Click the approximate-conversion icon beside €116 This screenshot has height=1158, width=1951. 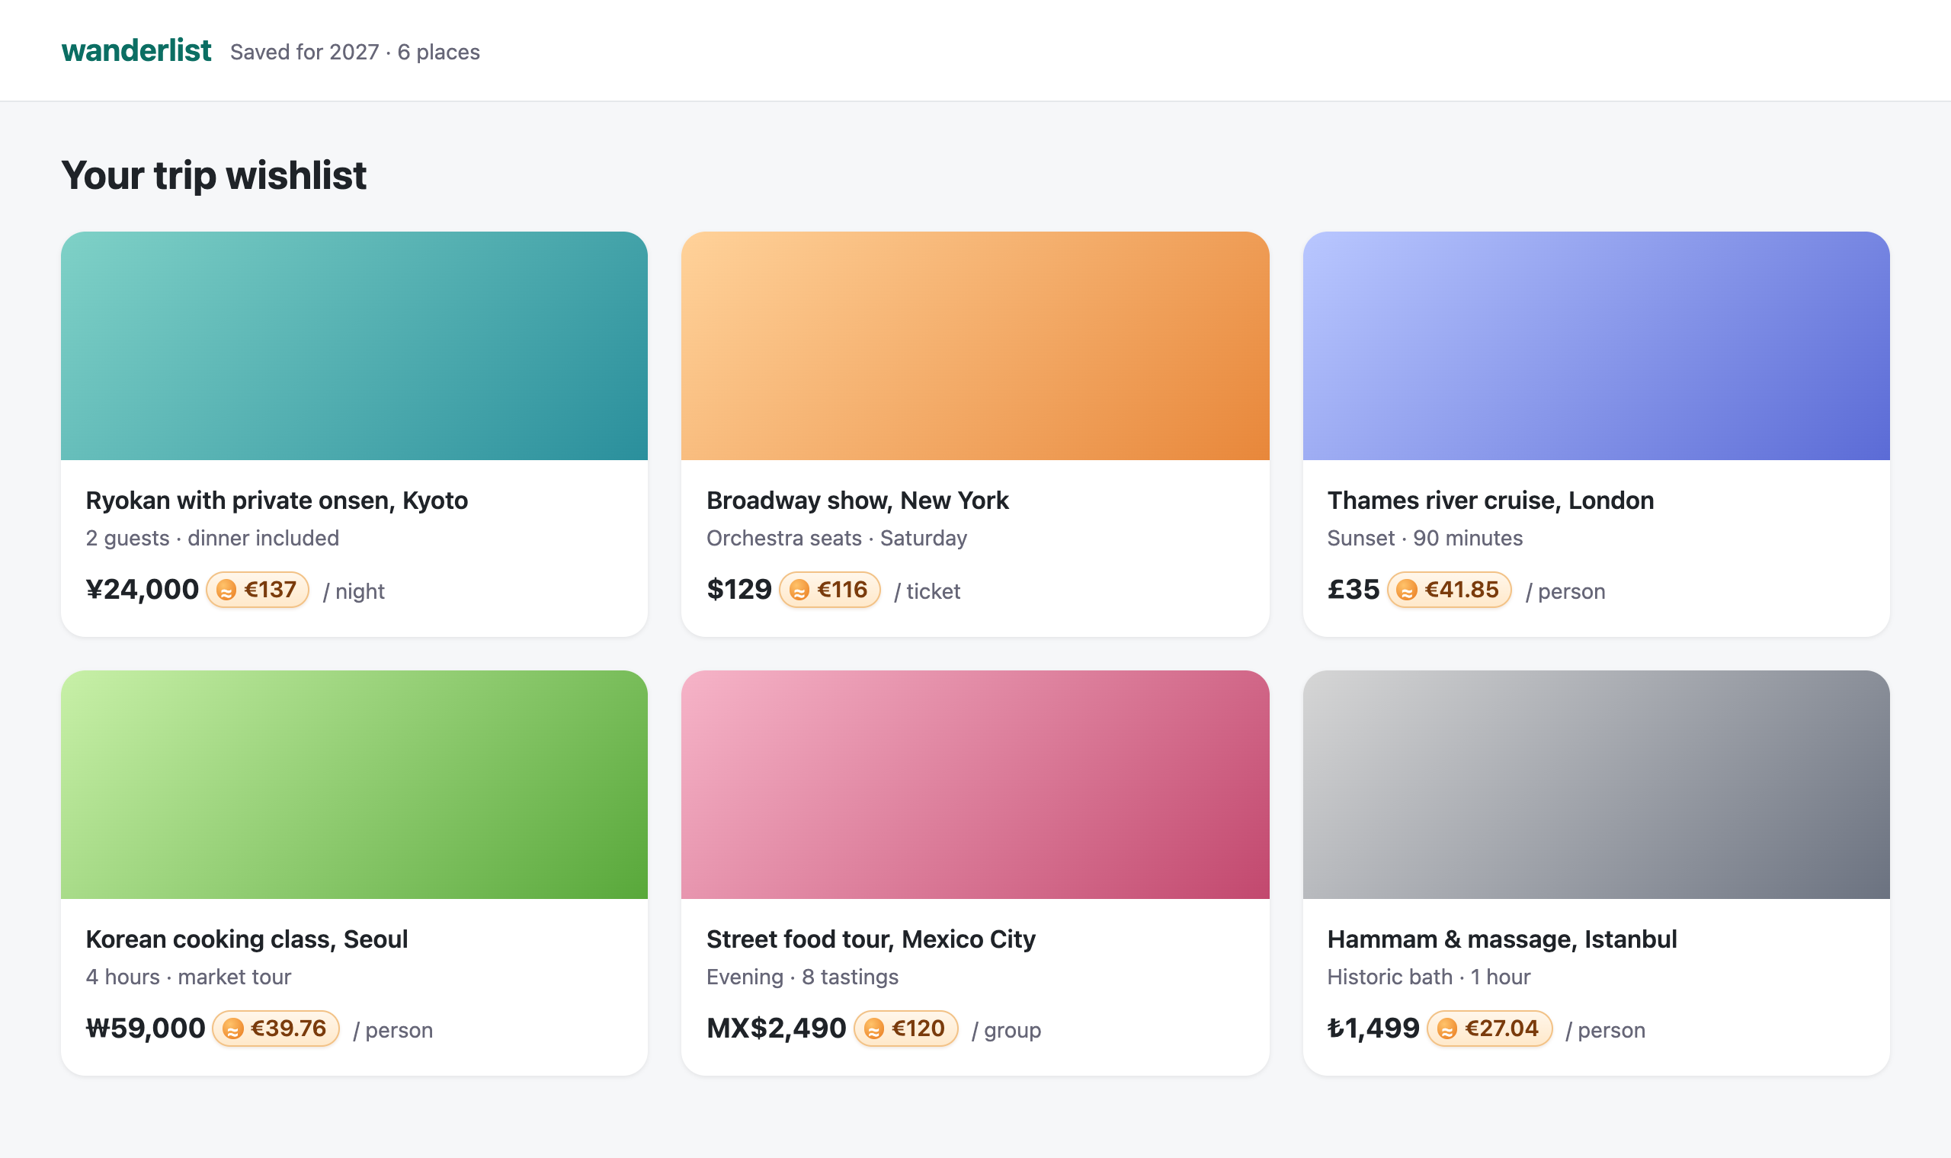(799, 590)
